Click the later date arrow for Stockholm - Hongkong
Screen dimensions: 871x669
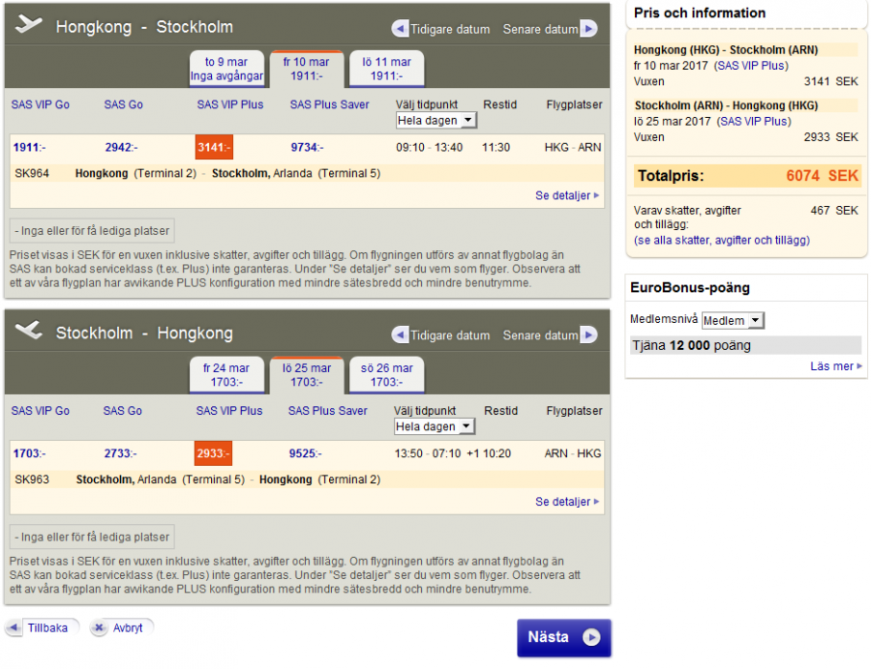pos(588,335)
